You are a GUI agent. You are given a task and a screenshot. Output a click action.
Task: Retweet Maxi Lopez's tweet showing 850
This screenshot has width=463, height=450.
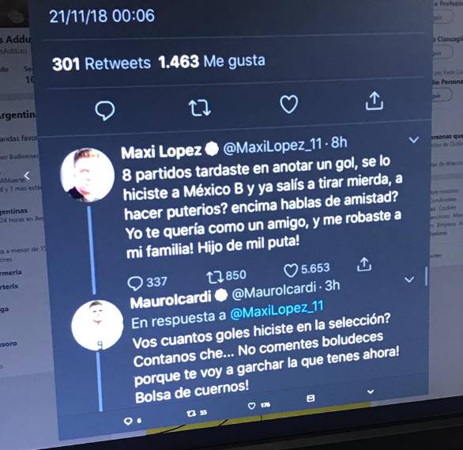(x=214, y=278)
